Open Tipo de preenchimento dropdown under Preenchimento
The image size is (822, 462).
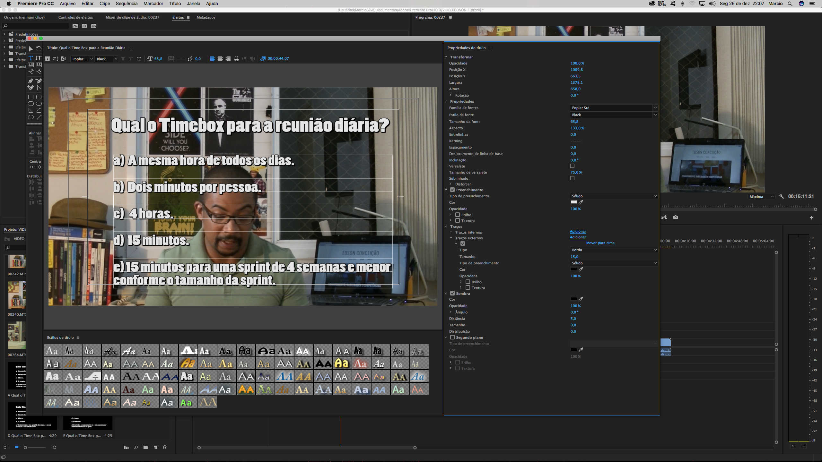tap(614, 196)
